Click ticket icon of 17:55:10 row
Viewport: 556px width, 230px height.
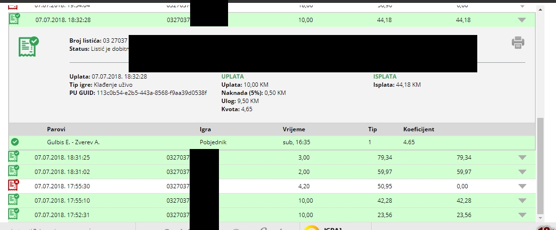tap(14, 199)
